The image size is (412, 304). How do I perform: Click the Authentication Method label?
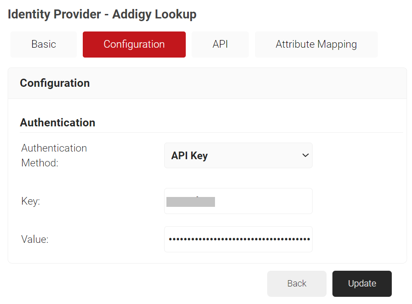54,155
